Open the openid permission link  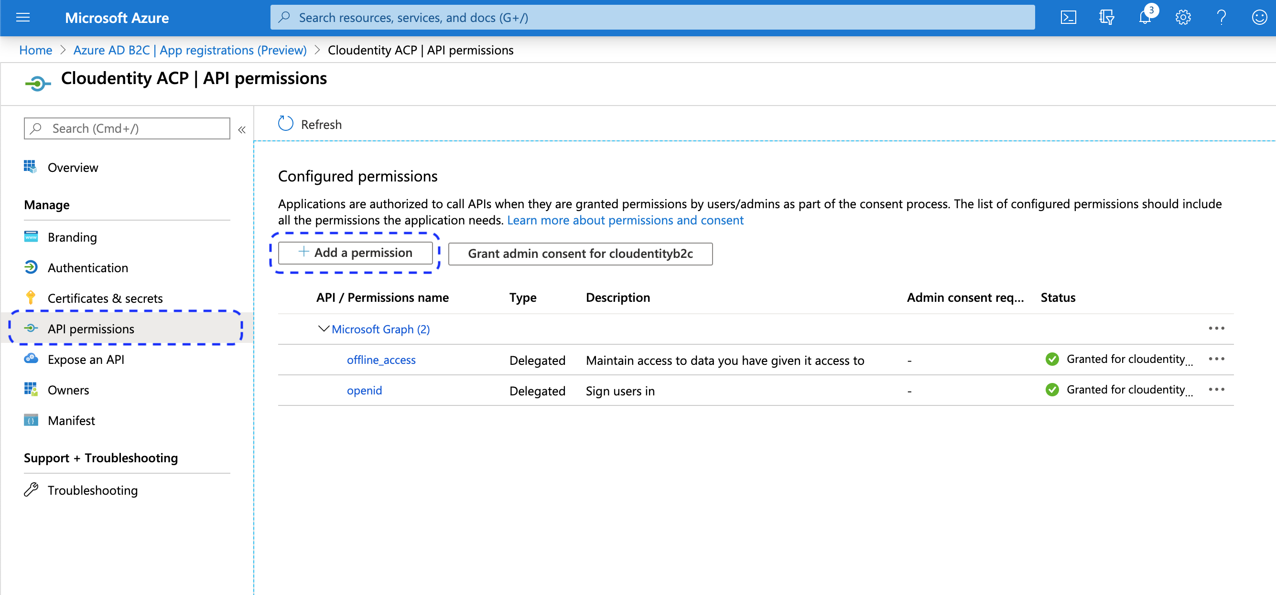pyautogui.click(x=364, y=391)
